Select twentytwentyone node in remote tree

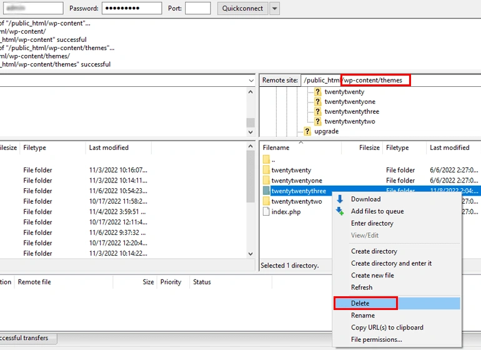(350, 102)
